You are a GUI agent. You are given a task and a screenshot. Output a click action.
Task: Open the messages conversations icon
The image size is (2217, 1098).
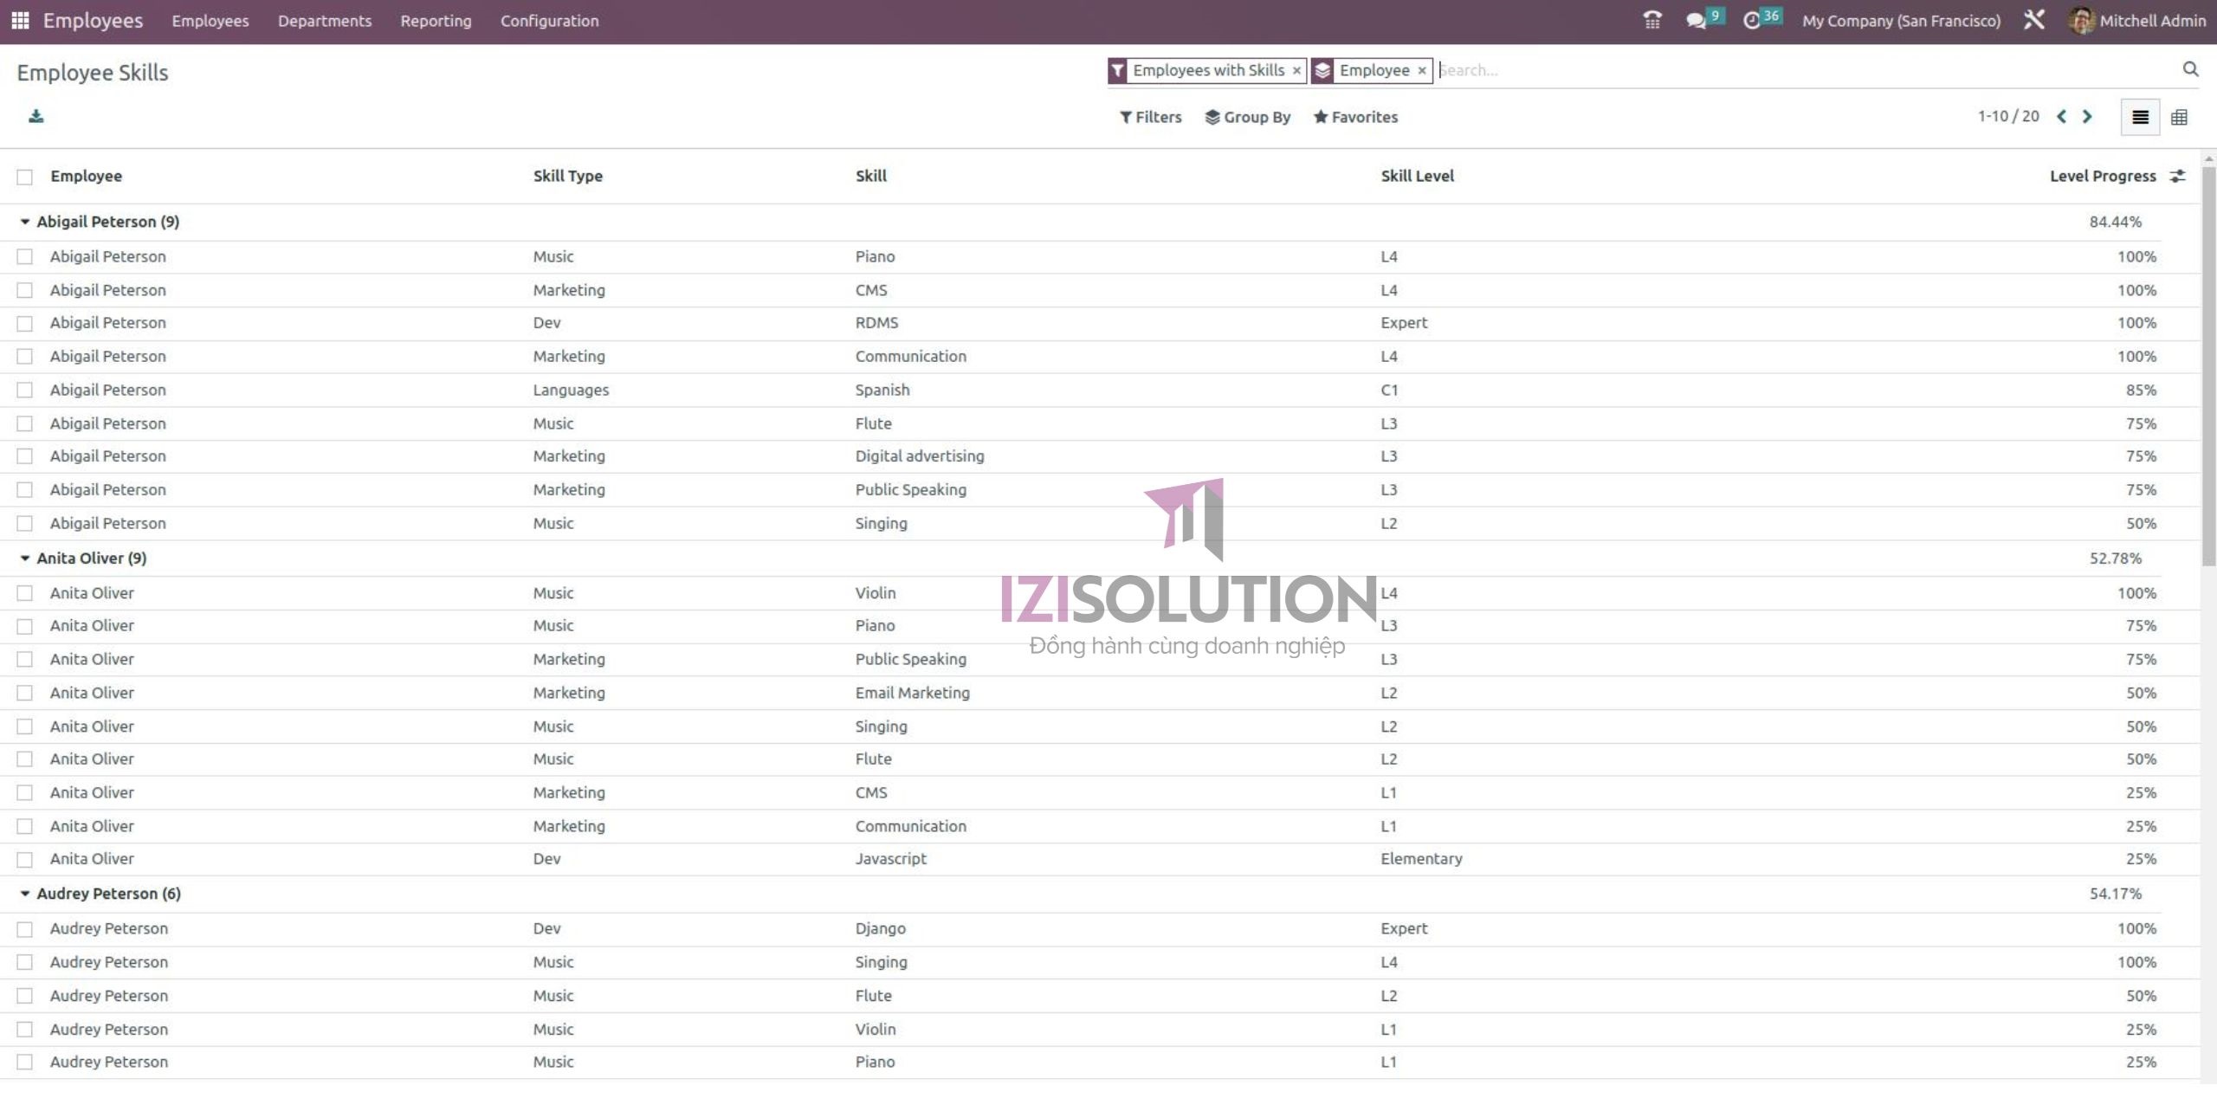point(1698,20)
